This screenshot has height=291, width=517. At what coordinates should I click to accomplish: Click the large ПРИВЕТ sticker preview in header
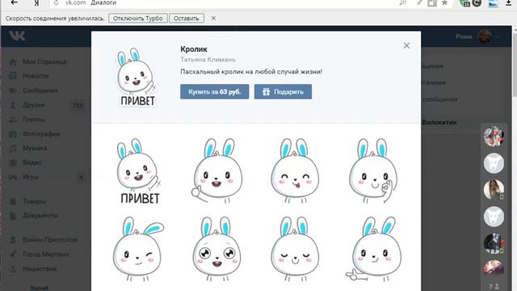pos(137,77)
